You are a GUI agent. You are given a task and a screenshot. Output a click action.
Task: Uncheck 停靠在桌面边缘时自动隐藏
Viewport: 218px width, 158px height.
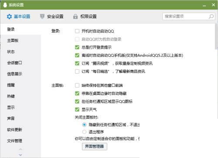77,94
